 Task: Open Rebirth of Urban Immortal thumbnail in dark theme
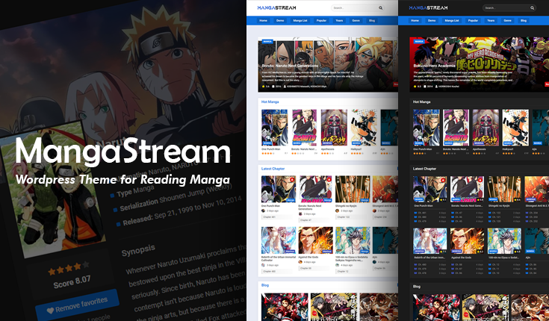[x=430, y=241]
